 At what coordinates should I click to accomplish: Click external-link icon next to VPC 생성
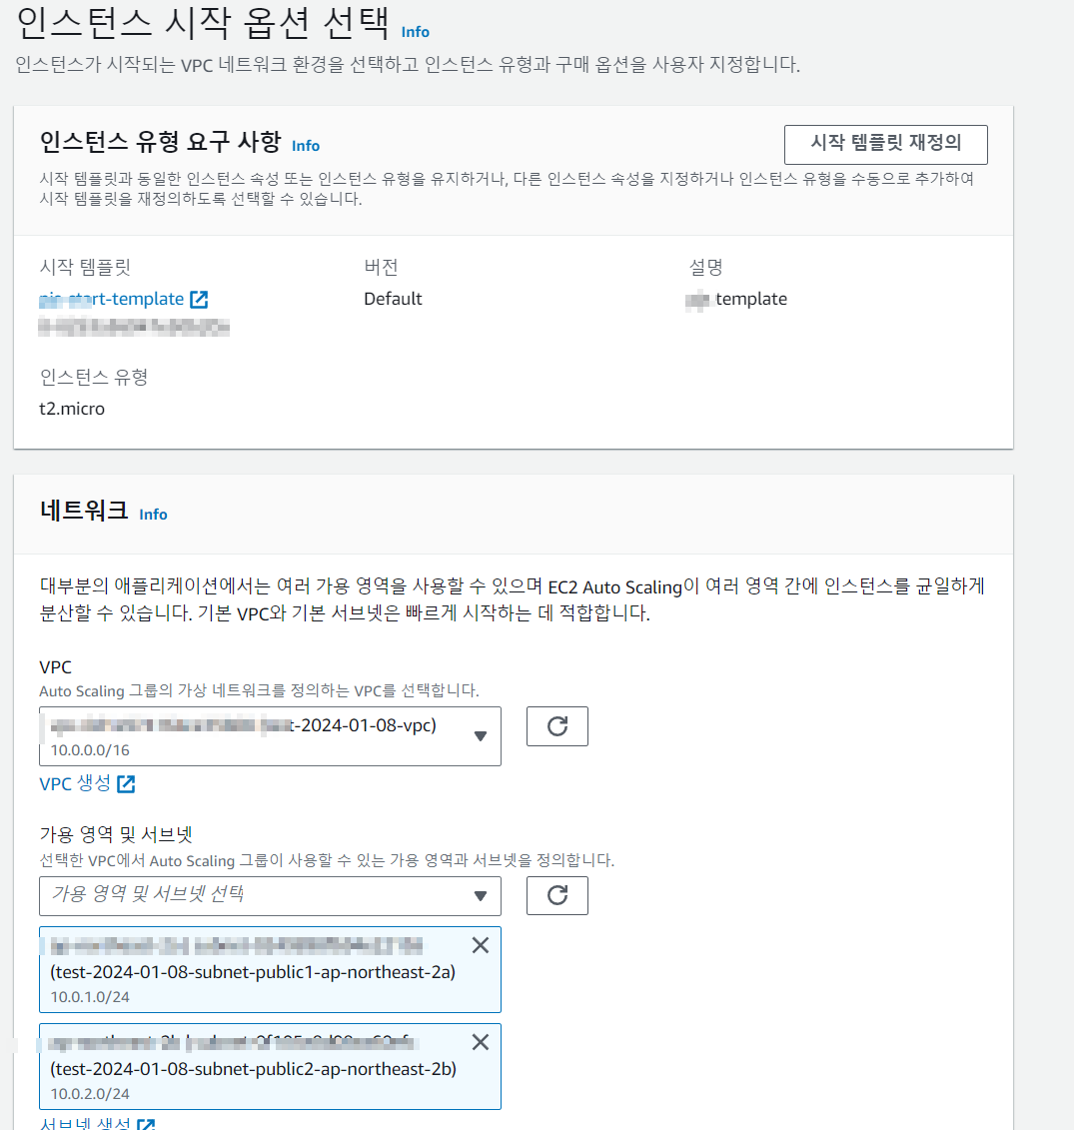click(126, 783)
